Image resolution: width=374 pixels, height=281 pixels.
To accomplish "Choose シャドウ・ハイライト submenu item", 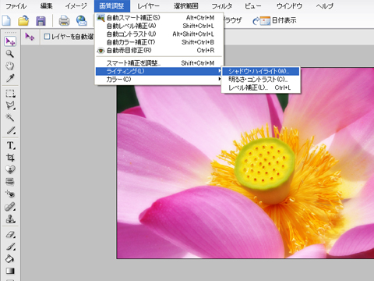I will [x=261, y=71].
